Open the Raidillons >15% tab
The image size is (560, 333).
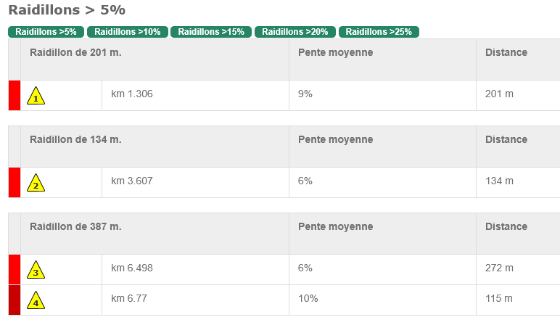[x=211, y=32]
